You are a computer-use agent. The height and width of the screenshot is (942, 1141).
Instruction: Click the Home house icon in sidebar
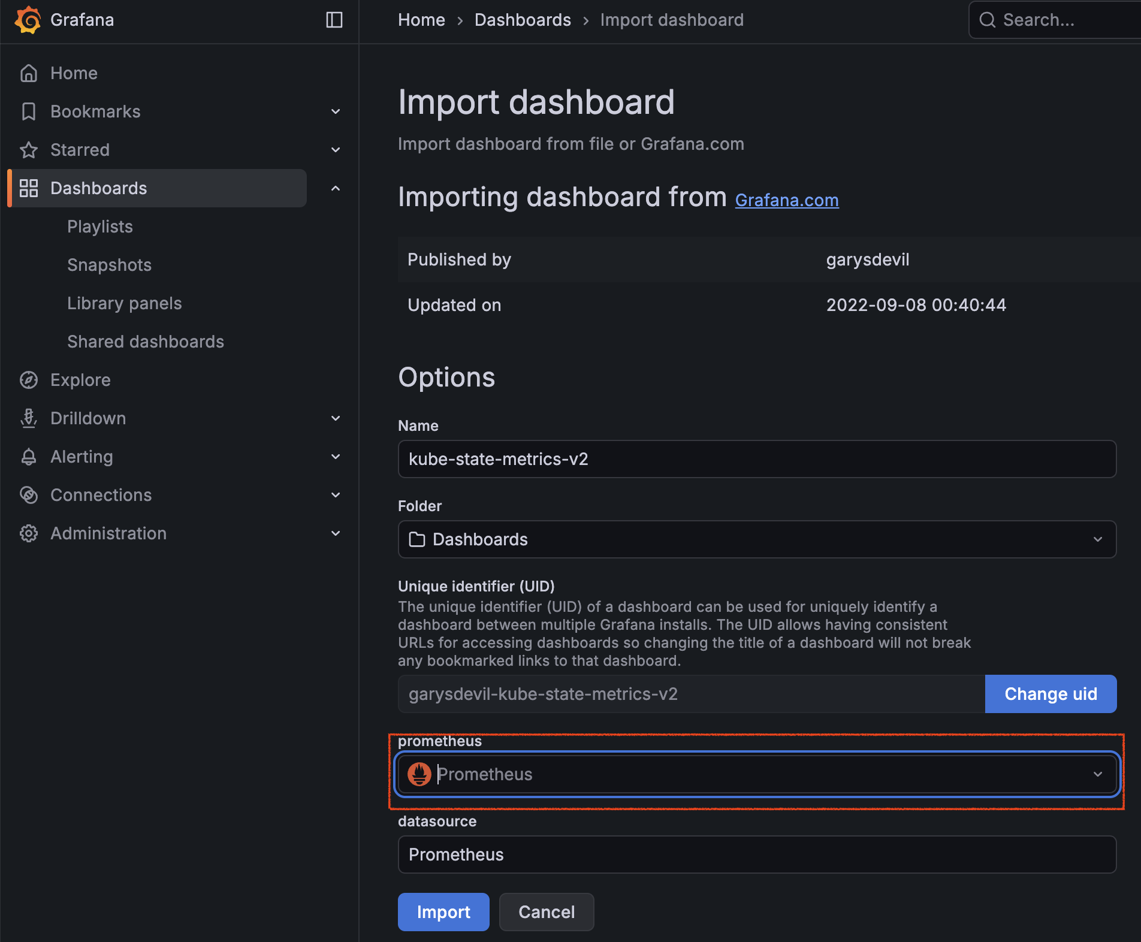pyautogui.click(x=29, y=73)
